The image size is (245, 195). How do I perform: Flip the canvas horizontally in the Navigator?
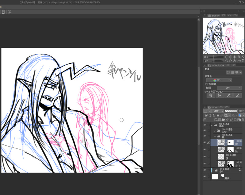pos(239,61)
